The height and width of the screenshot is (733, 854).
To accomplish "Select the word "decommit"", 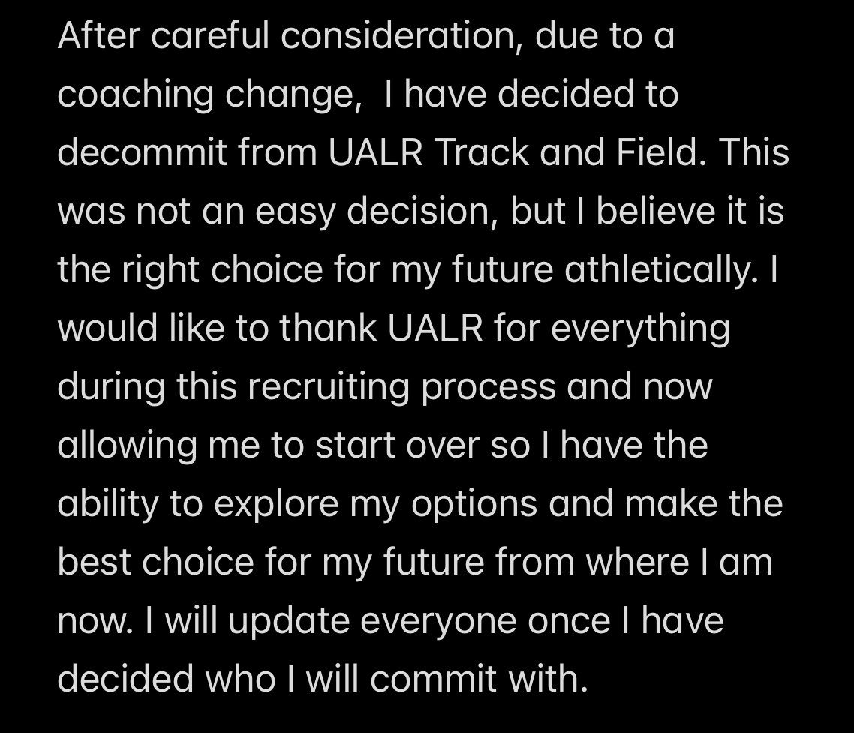I will tap(142, 152).
